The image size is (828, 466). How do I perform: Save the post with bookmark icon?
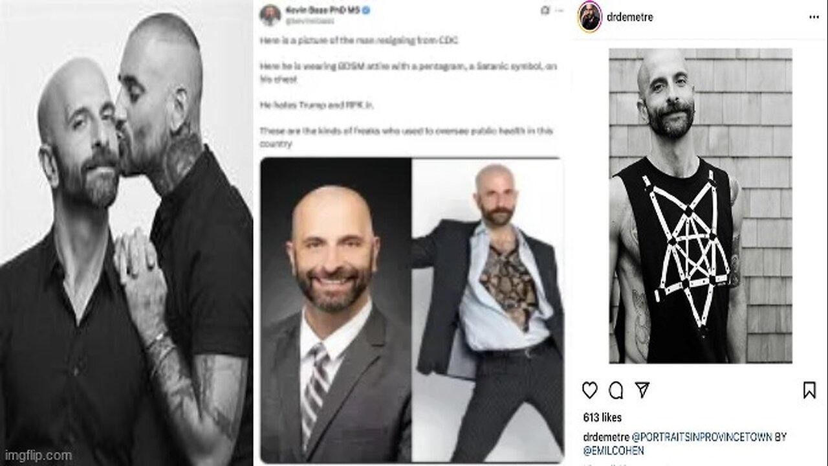[809, 390]
